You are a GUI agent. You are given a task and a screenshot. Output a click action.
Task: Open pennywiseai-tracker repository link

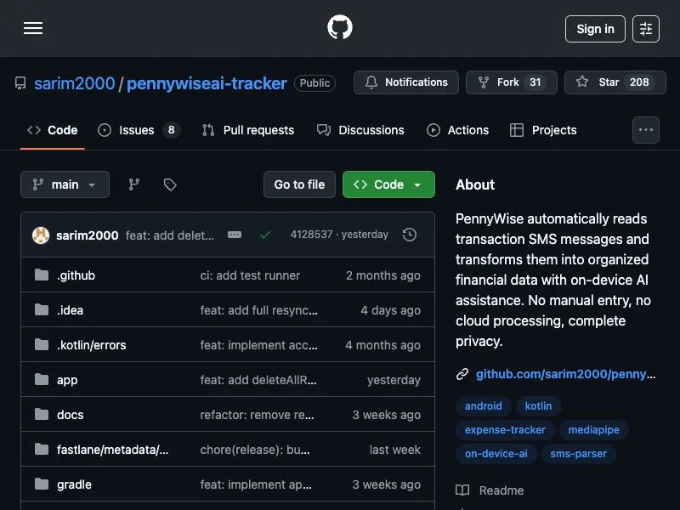tap(207, 83)
